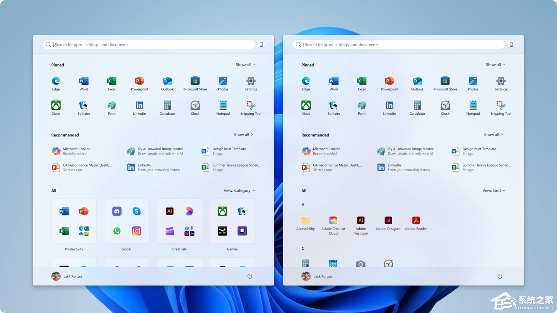The width and height of the screenshot is (557, 313).
Task: Expand Show all for left pinned apps
Action: (x=245, y=65)
